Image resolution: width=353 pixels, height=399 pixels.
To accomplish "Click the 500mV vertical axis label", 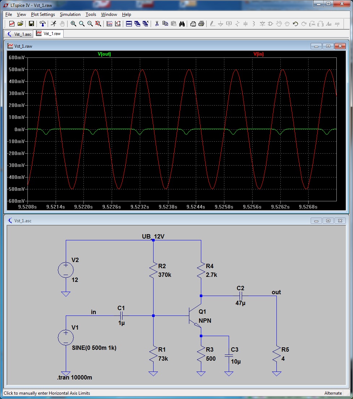I will coord(17,69).
